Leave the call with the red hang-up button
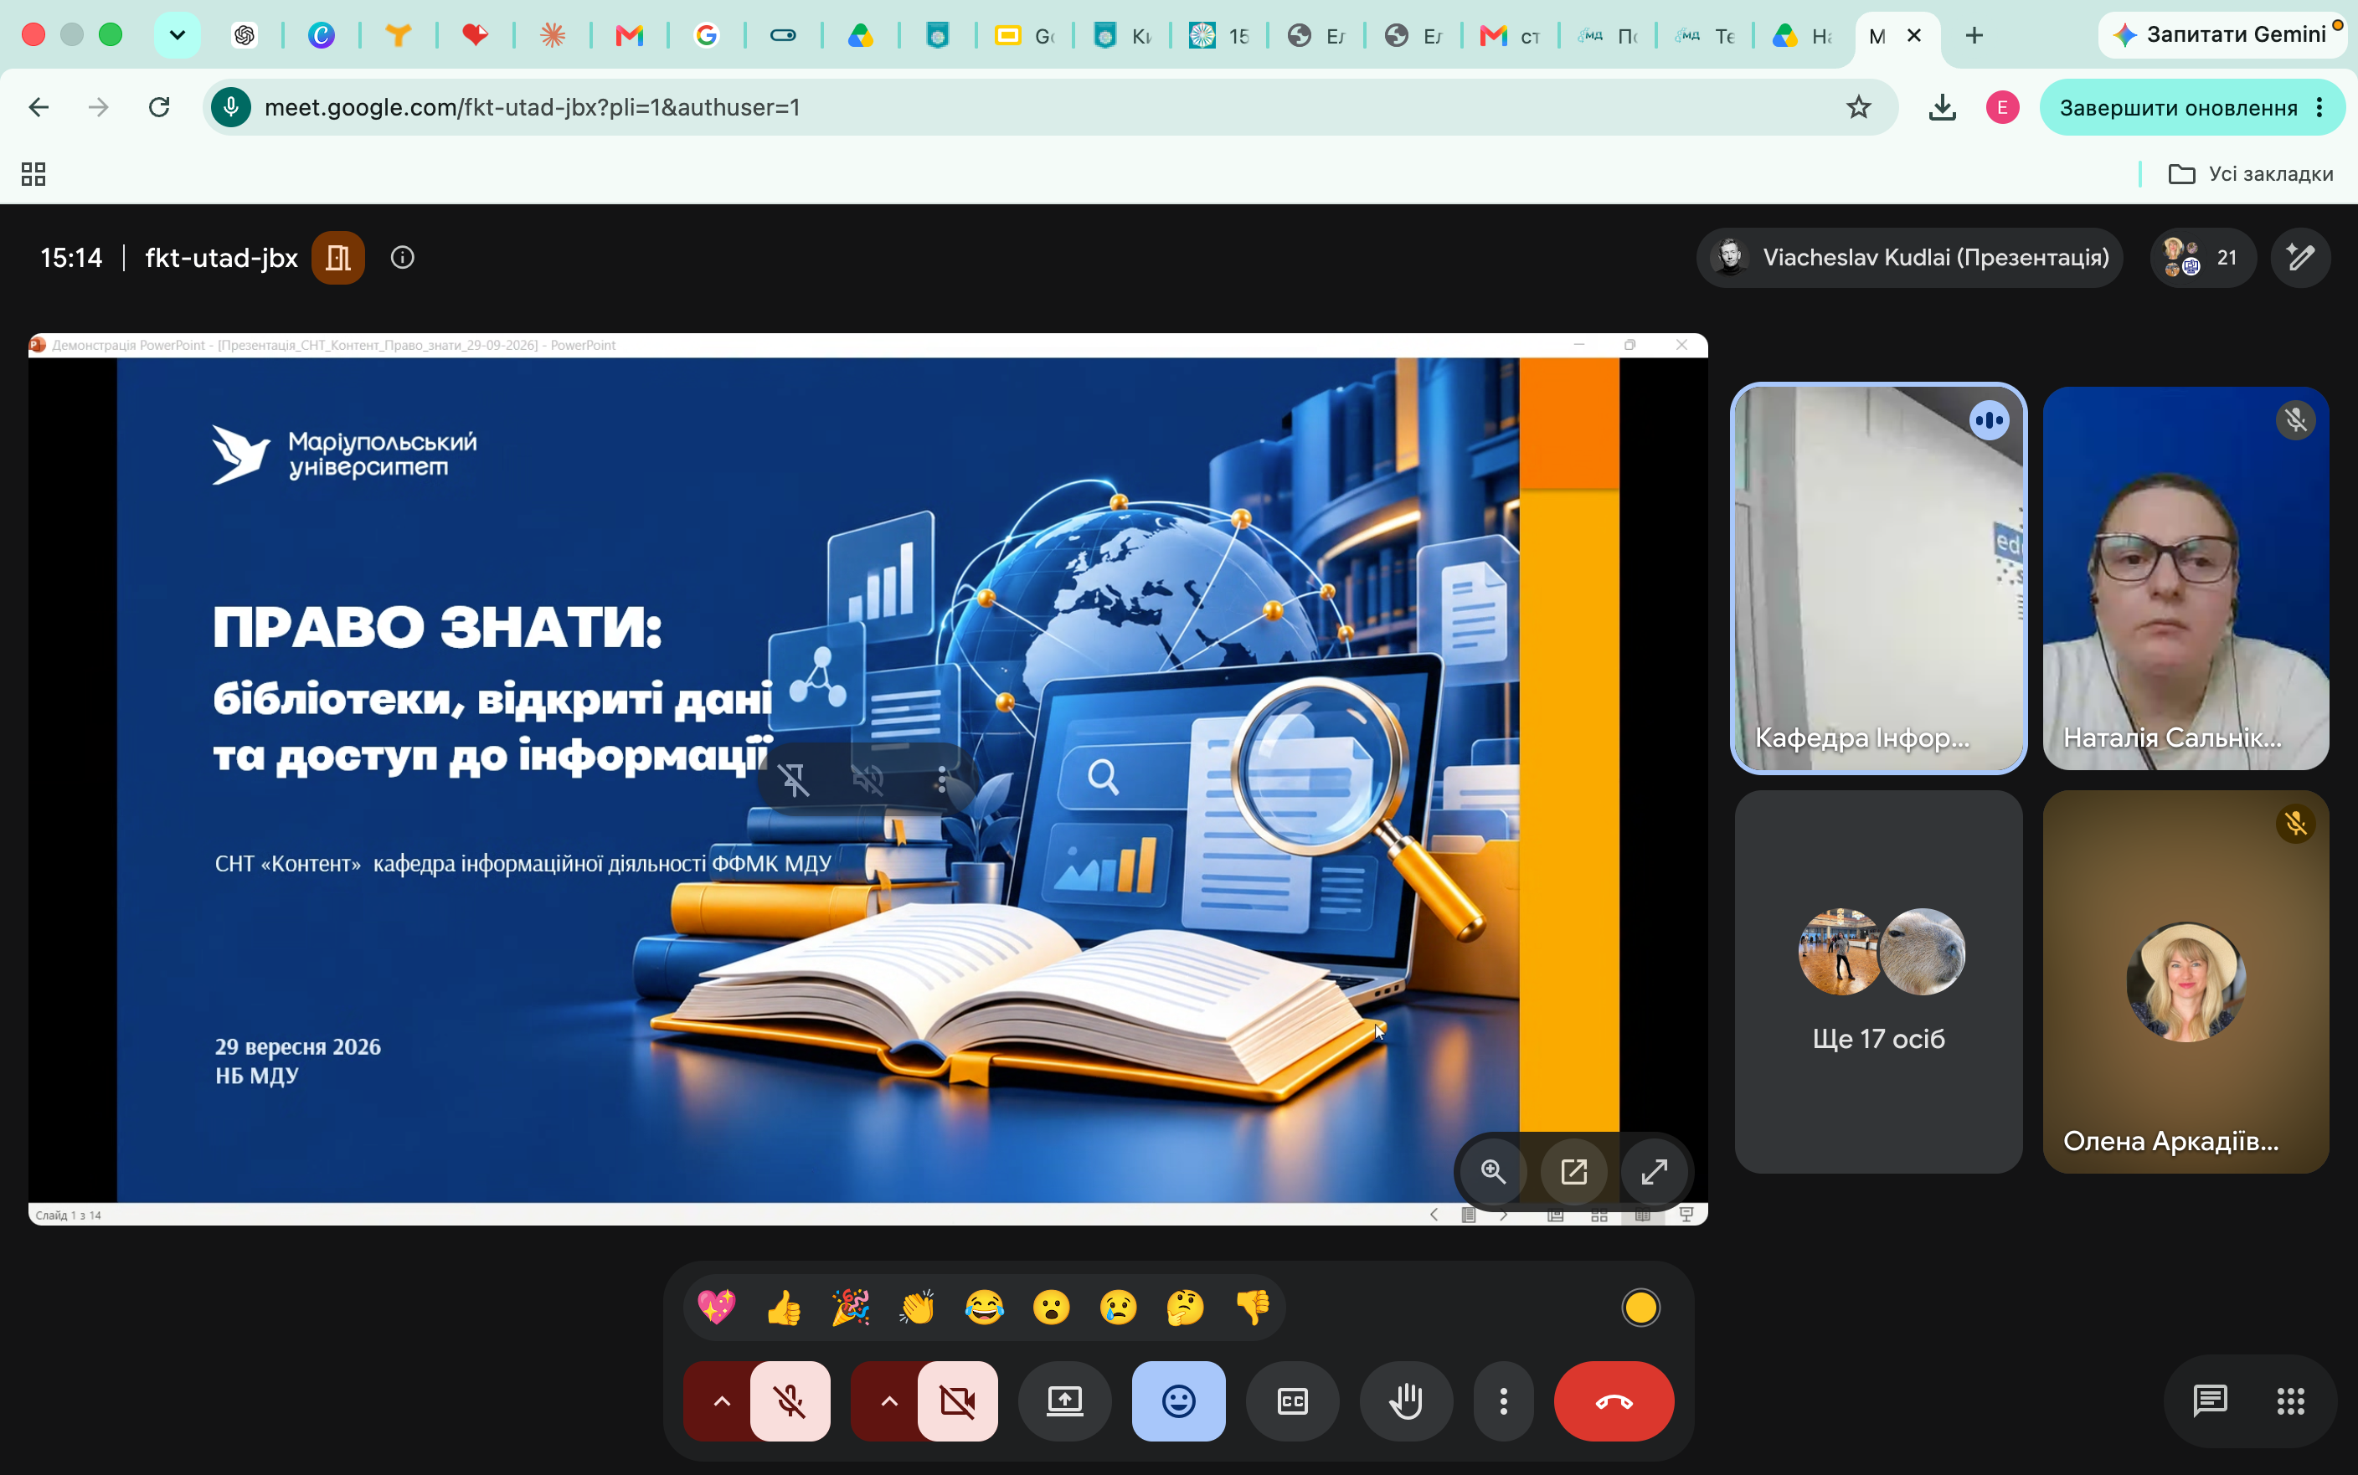 pos(1614,1402)
